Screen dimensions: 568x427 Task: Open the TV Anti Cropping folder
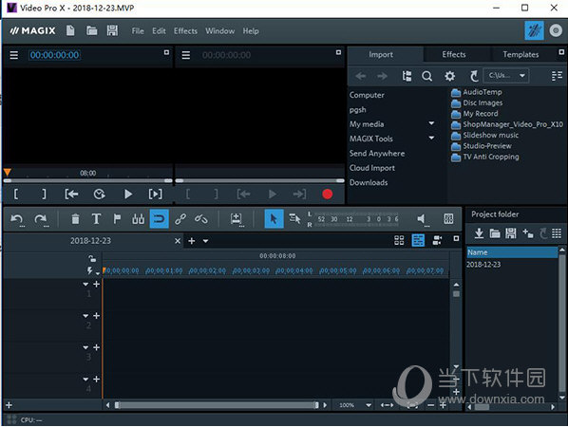(x=485, y=157)
